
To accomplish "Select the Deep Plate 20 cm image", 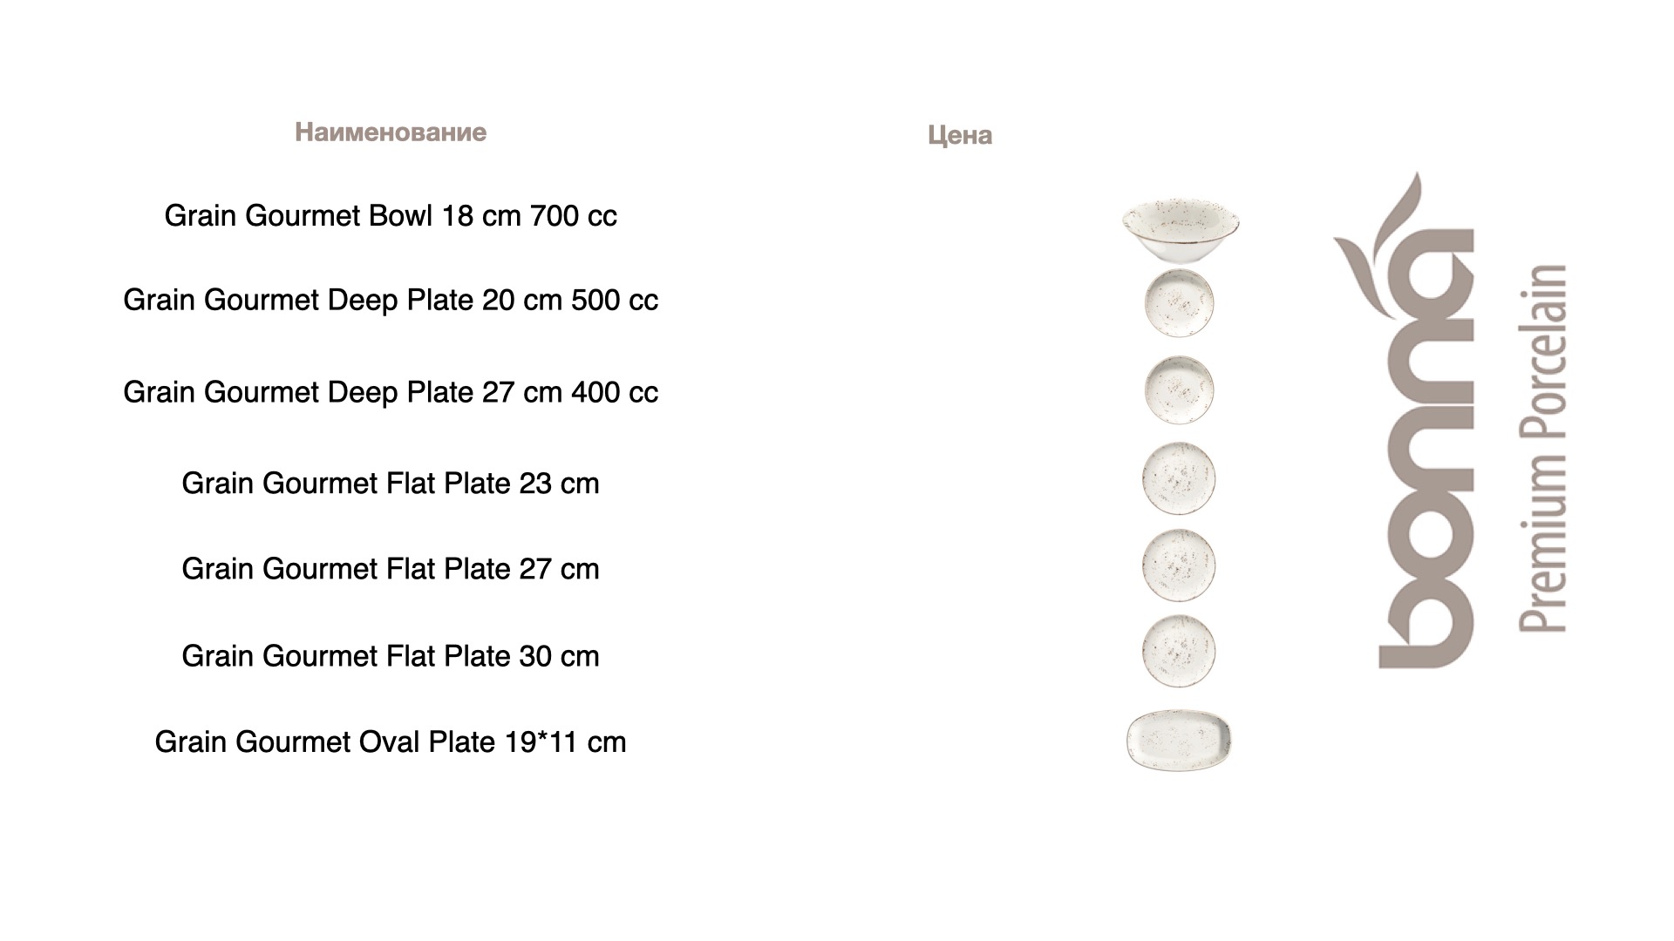I will coord(1179,302).
